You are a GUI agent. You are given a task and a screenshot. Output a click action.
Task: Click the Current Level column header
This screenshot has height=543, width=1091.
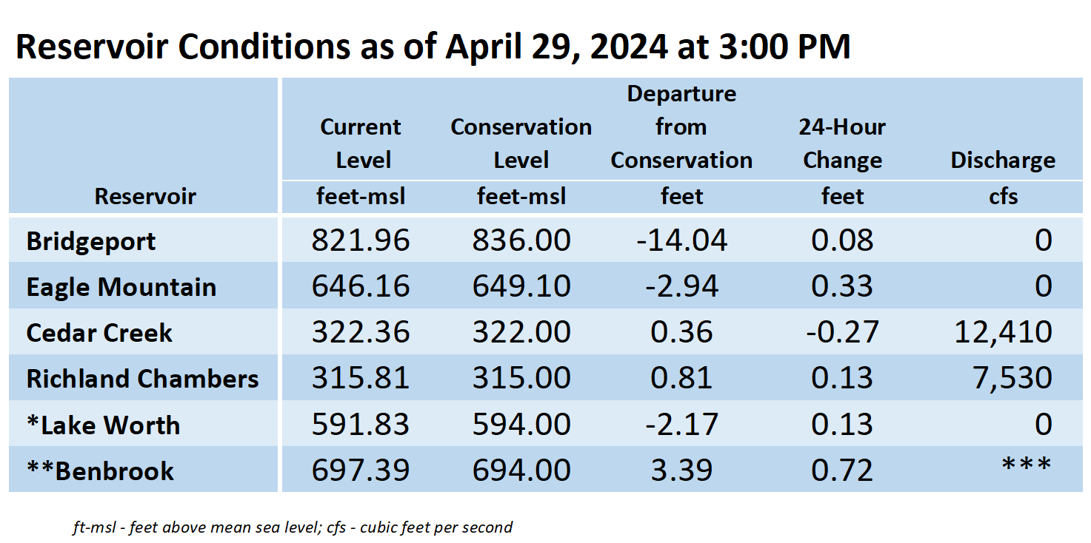pyautogui.click(x=361, y=144)
